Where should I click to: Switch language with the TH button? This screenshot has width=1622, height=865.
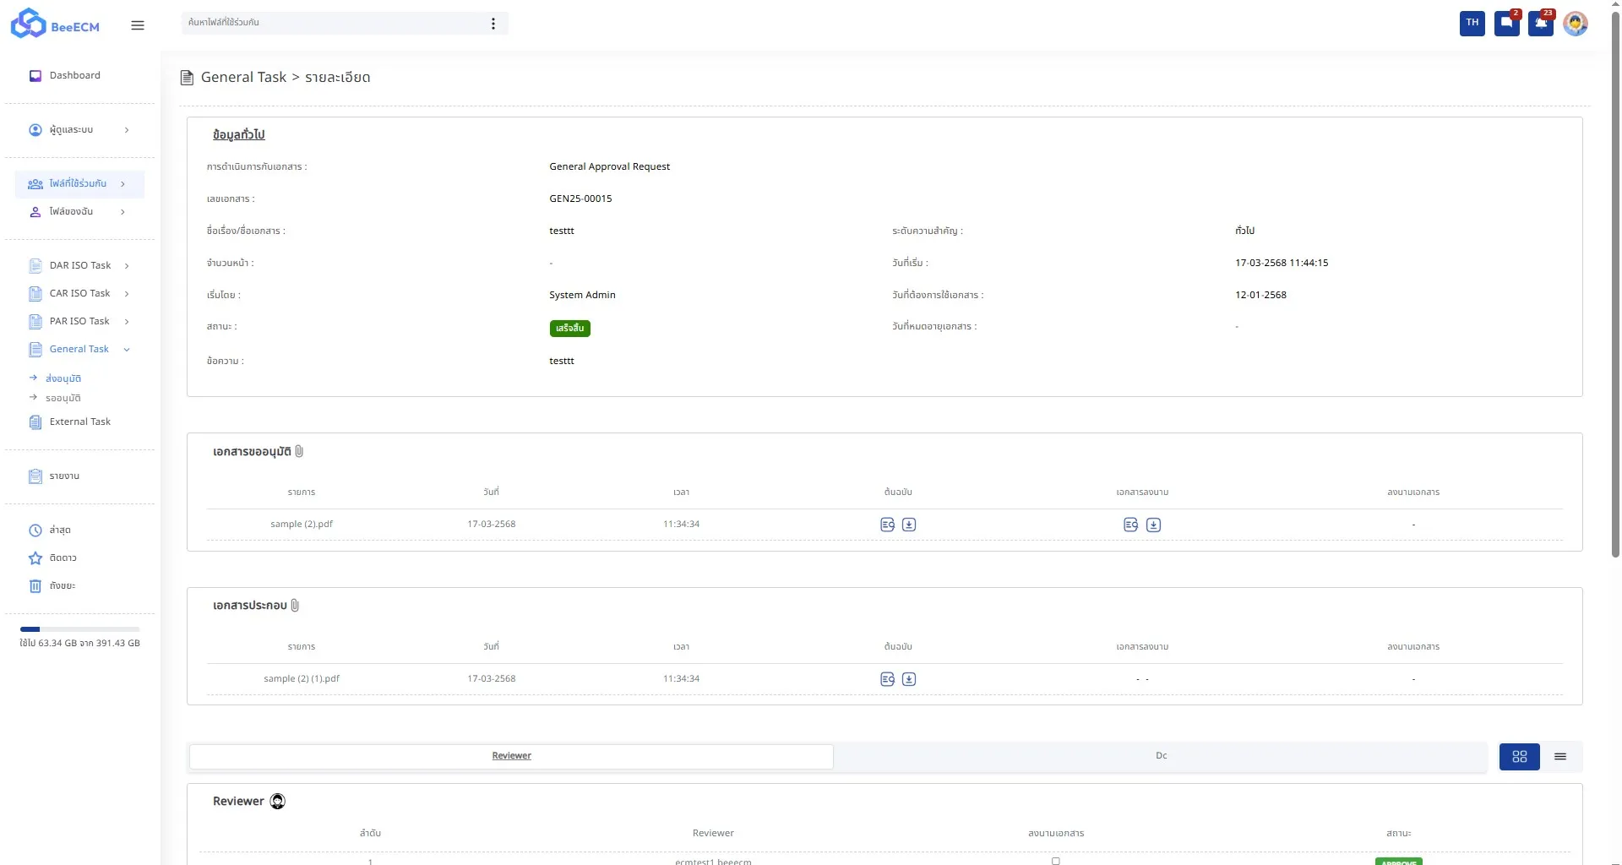[1472, 23]
